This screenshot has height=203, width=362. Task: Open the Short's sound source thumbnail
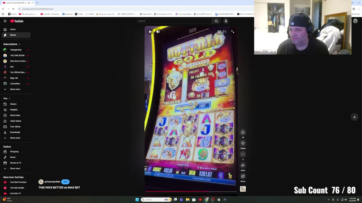pyautogui.click(x=243, y=189)
